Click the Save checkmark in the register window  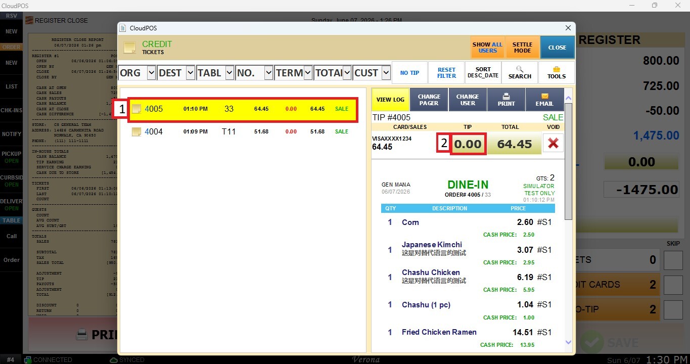[x=591, y=342]
